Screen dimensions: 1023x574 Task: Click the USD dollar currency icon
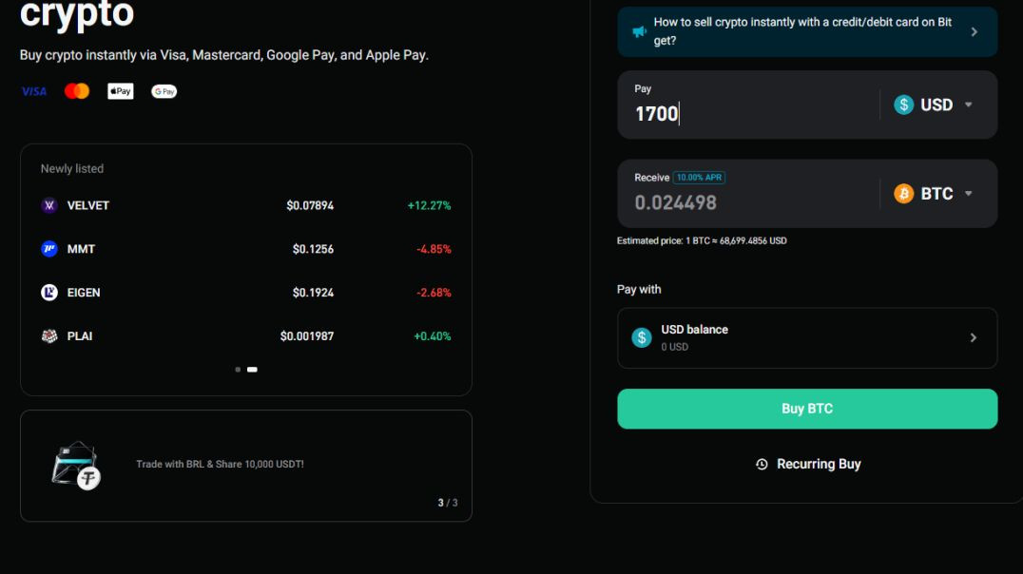coord(903,105)
